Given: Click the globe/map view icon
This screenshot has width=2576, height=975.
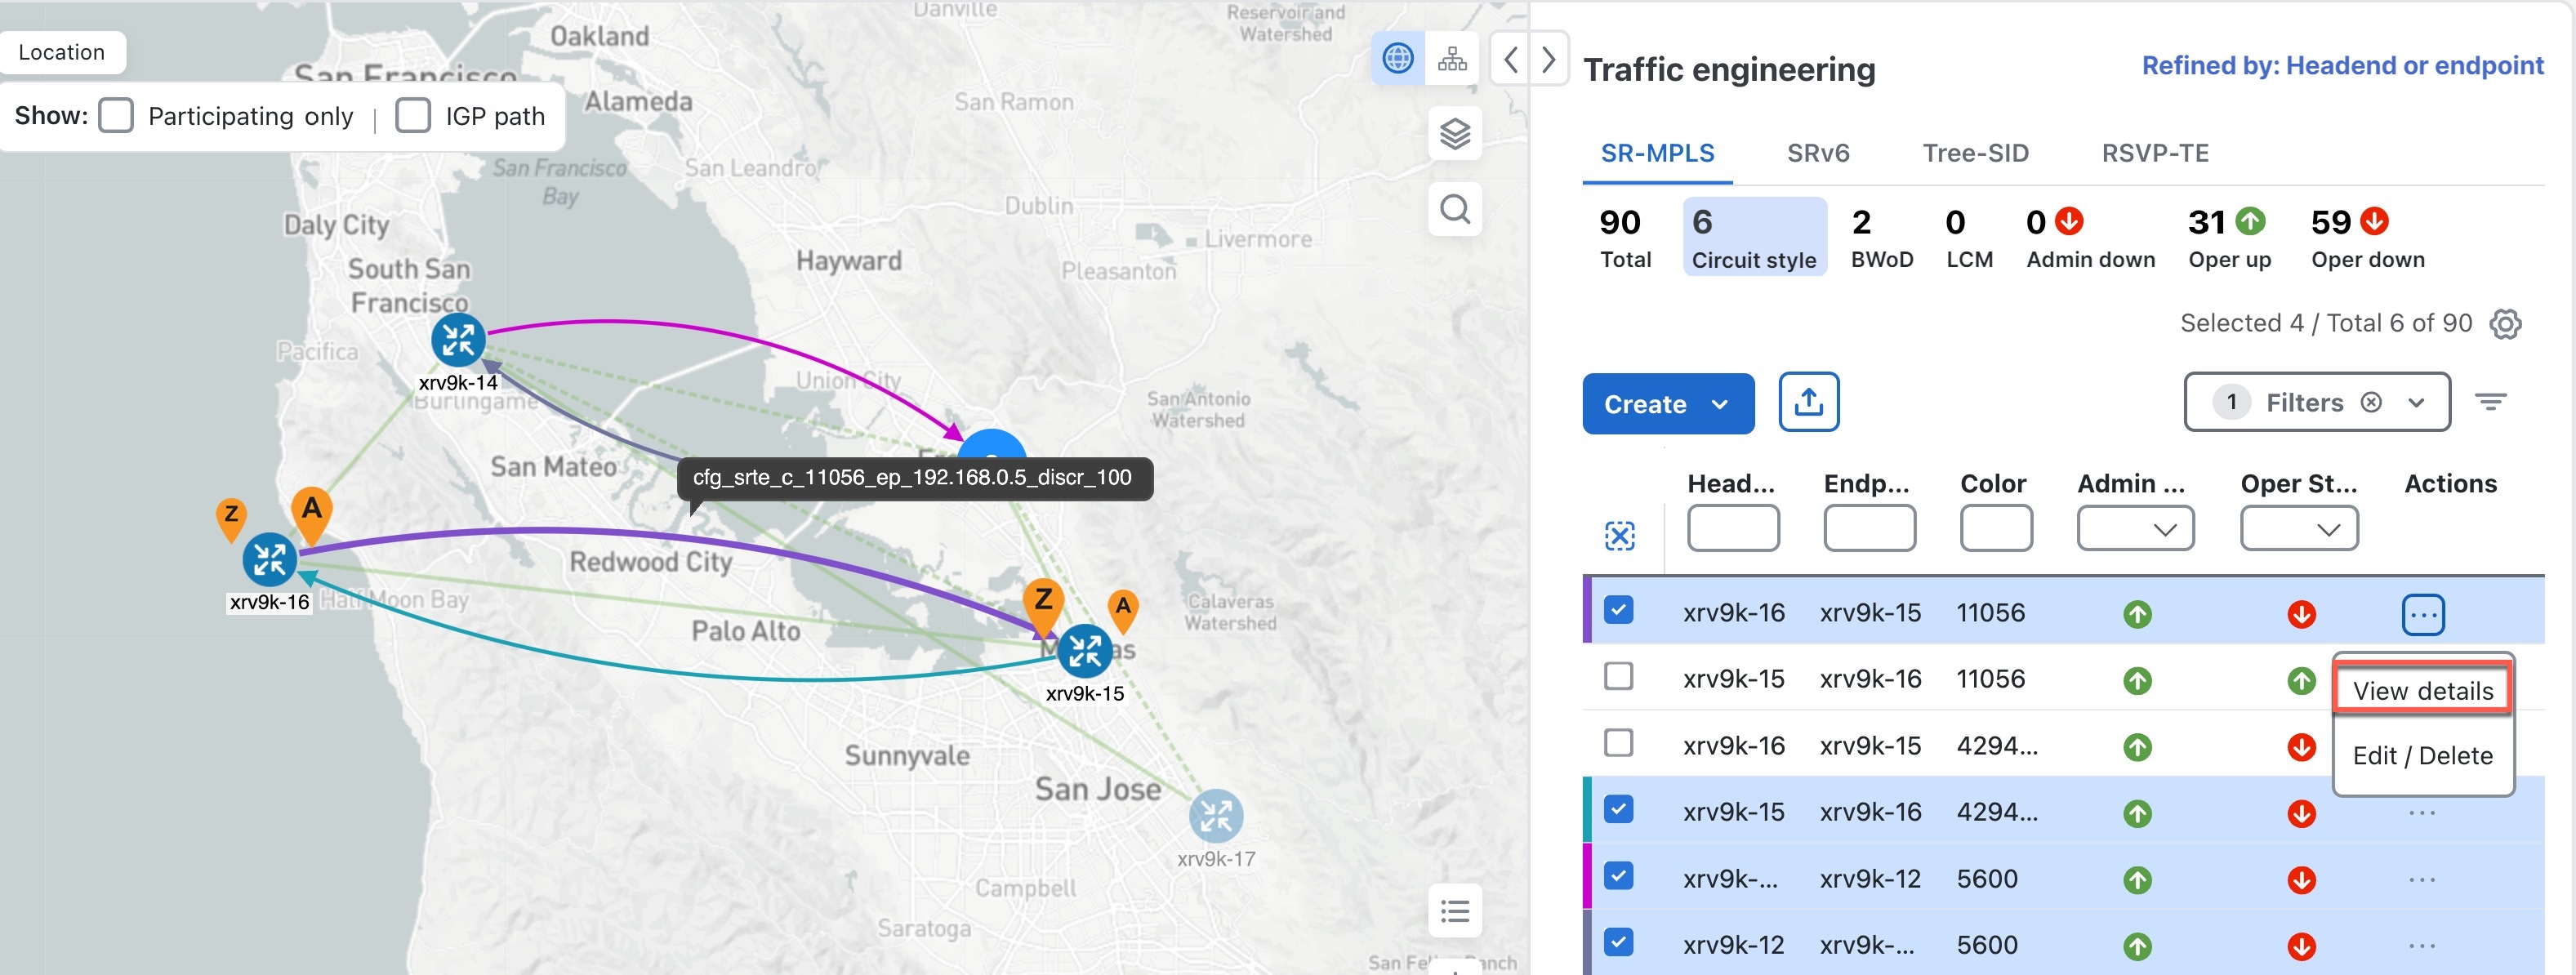Looking at the screenshot, I should (x=1397, y=59).
